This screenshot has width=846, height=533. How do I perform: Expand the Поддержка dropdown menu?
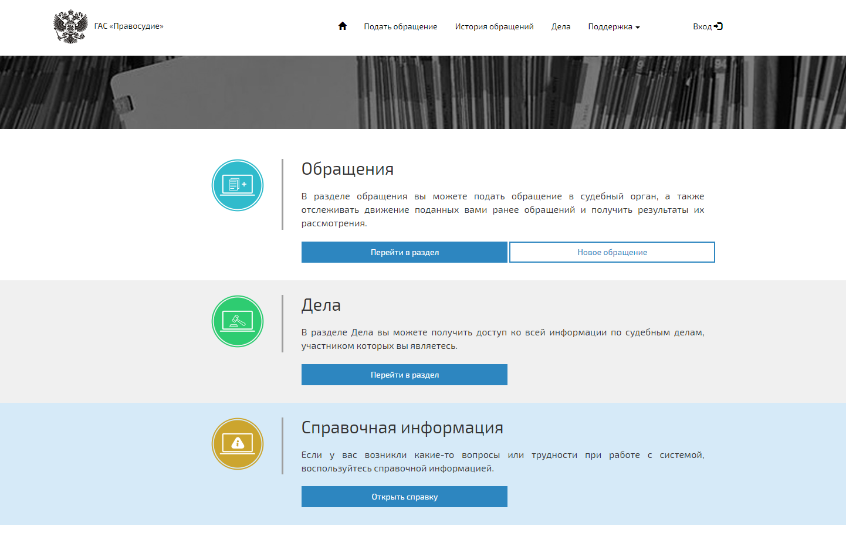pyautogui.click(x=614, y=26)
